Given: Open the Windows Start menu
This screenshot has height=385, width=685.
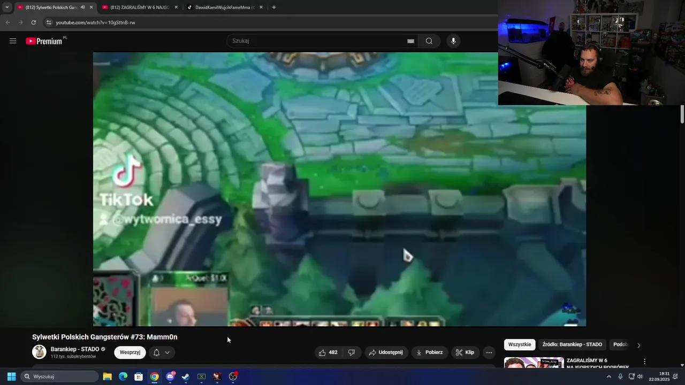Looking at the screenshot, I should pyautogui.click(x=11, y=376).
